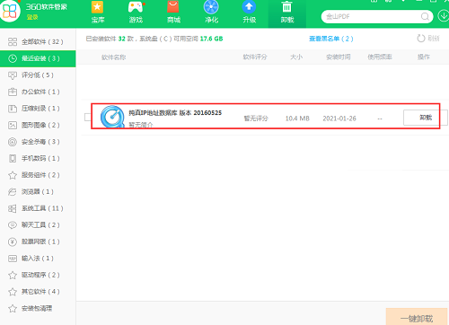Click the name 纯真IP地址数据库 版本 20160525

(x=175, y=113)
